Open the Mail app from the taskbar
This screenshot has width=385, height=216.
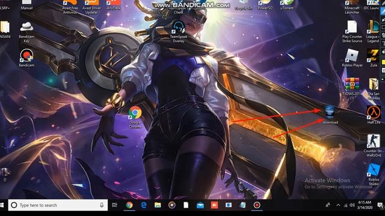coord(200,205)
